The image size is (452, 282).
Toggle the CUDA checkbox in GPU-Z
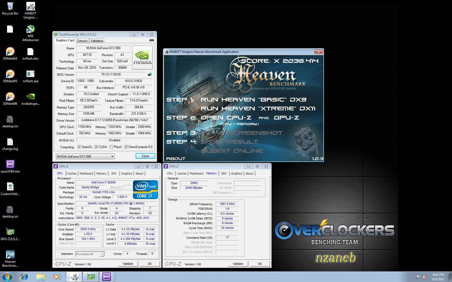96,147
